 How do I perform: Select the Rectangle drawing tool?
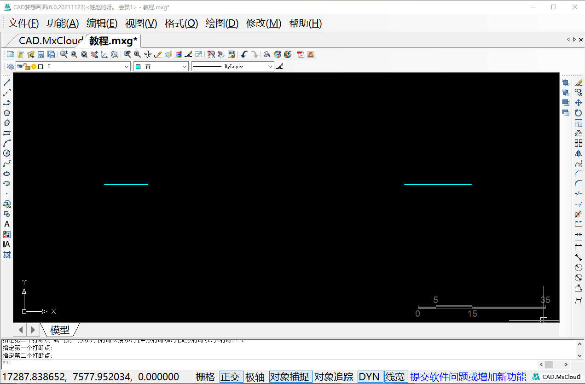tap(7, 133)
